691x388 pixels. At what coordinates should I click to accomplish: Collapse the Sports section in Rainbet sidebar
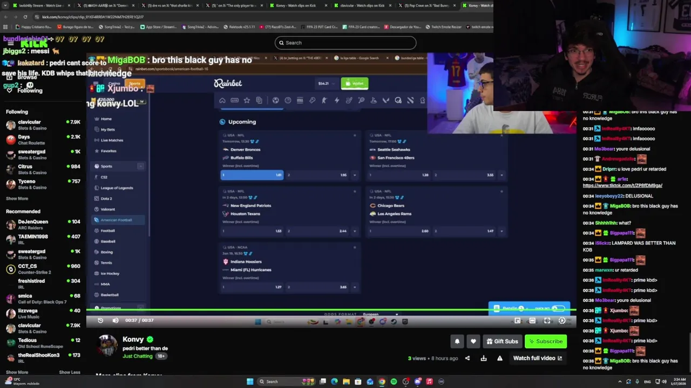140,167
